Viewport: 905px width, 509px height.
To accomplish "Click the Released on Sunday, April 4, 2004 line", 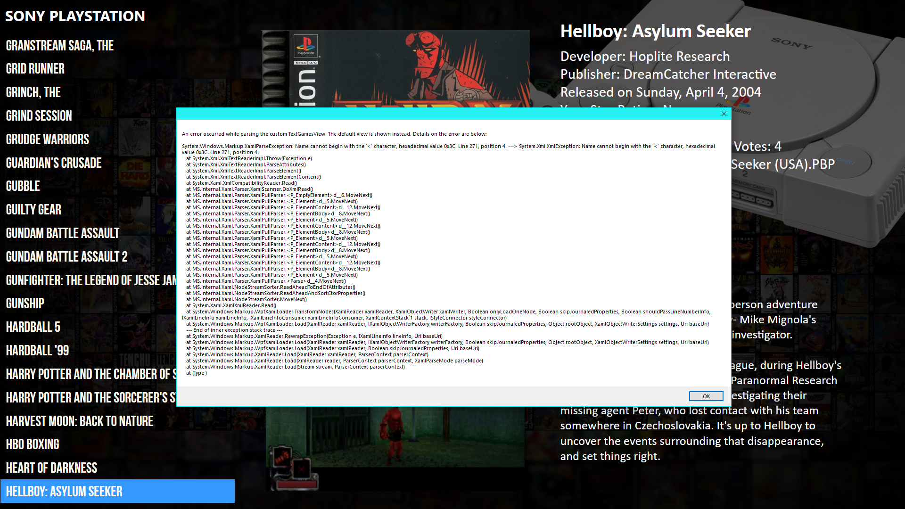I will click(660, 92).
